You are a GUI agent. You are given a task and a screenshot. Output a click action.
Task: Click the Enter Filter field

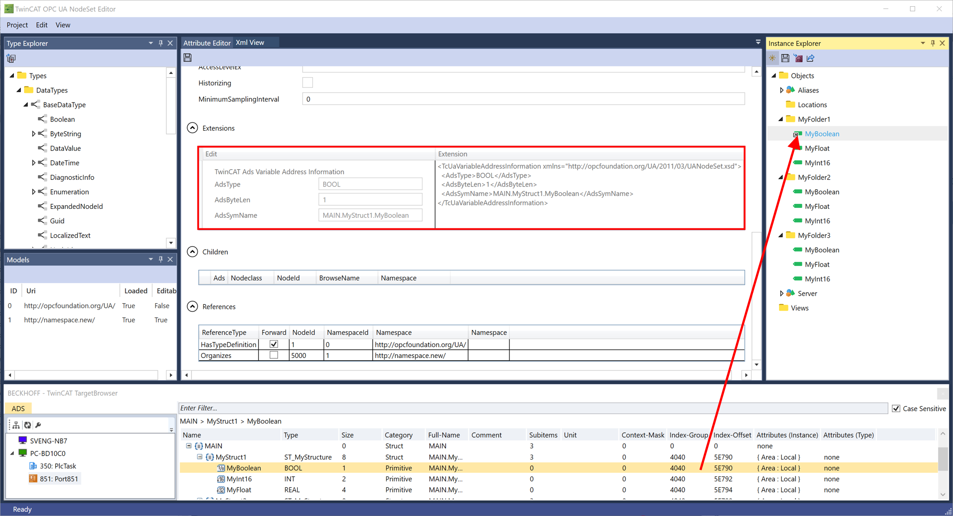(533, 408)
